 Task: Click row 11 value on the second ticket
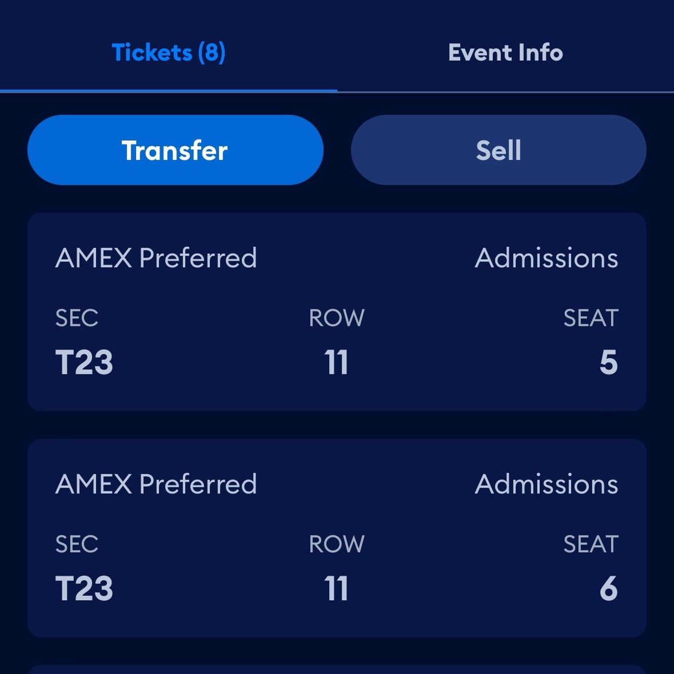(x=336, y=588)
